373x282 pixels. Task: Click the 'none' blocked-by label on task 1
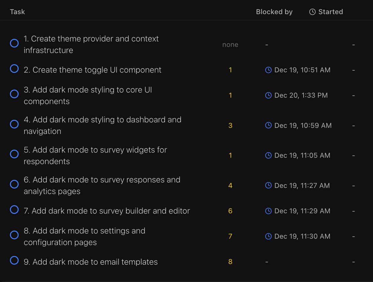(x=230, y=45)
